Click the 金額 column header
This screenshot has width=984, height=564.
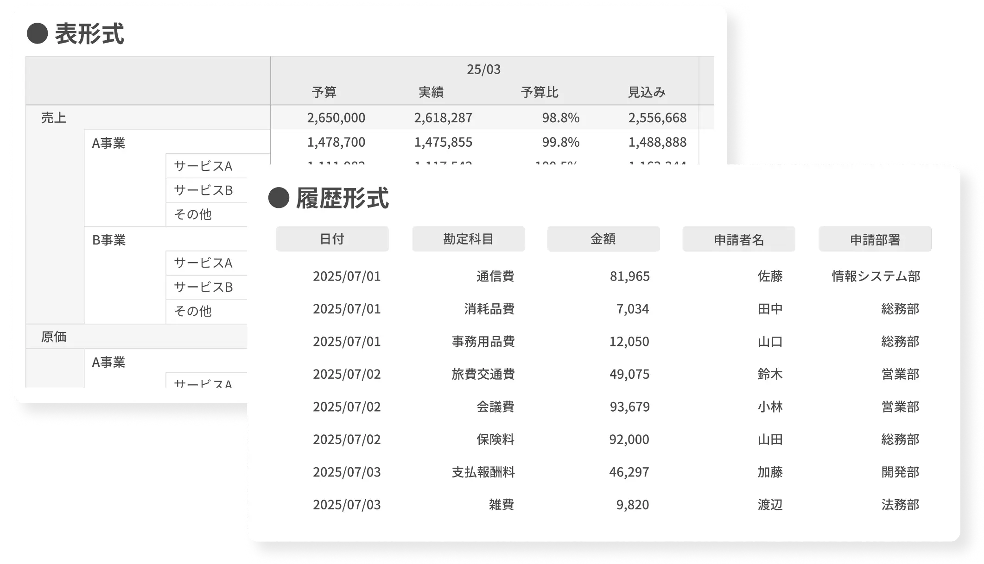click(x=603, y=239)
